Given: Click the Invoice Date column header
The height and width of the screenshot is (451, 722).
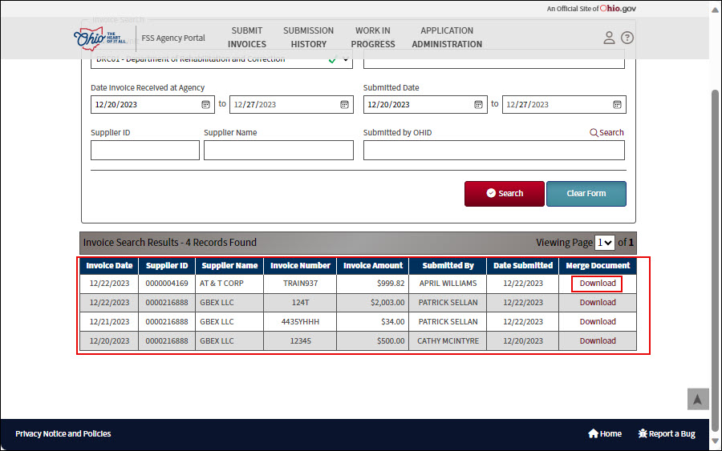Looking at the screenshot, I should (x=109, y=266).
